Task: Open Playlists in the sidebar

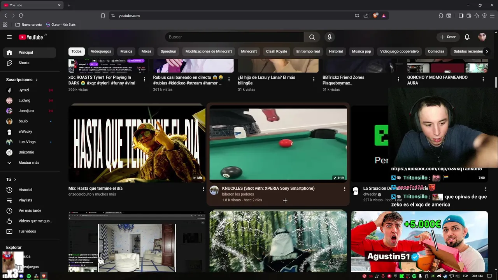Action: (30, 200)
